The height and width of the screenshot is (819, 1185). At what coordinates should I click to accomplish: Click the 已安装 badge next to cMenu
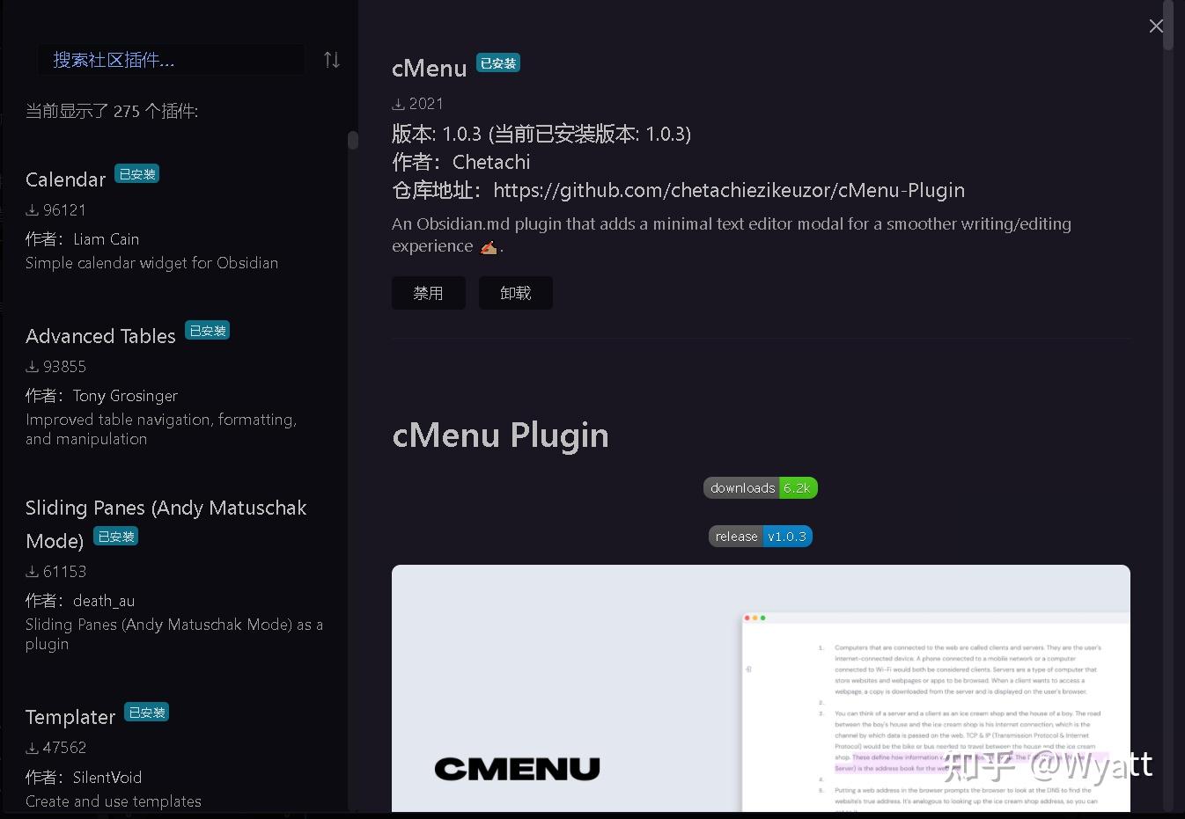pos(497,62)
